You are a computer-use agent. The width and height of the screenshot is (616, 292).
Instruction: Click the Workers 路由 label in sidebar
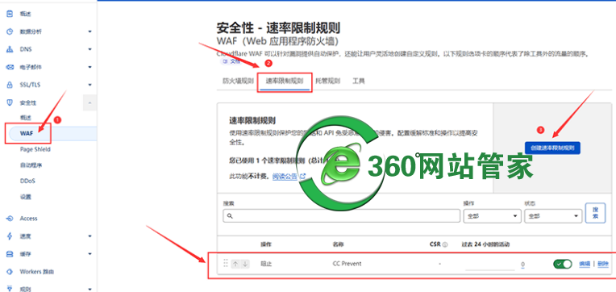(x=36, y=272)
